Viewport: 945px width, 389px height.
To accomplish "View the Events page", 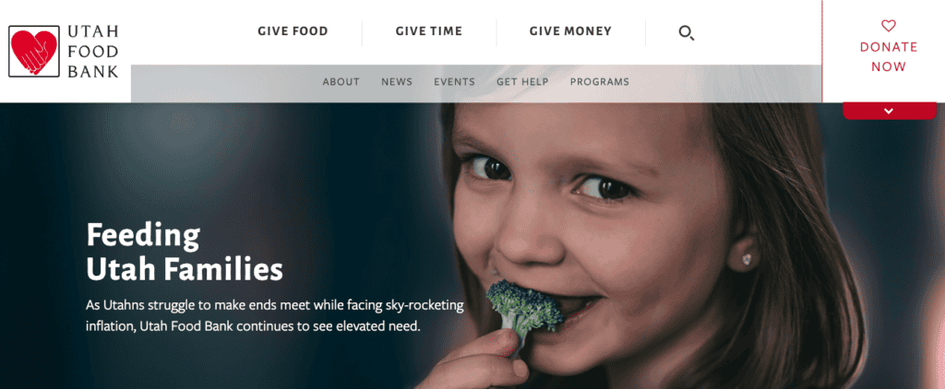I will pos(454,82).
